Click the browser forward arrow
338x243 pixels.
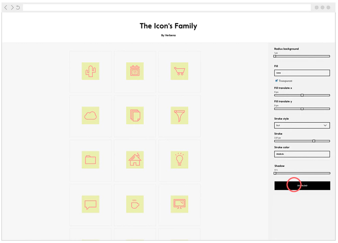12,7
